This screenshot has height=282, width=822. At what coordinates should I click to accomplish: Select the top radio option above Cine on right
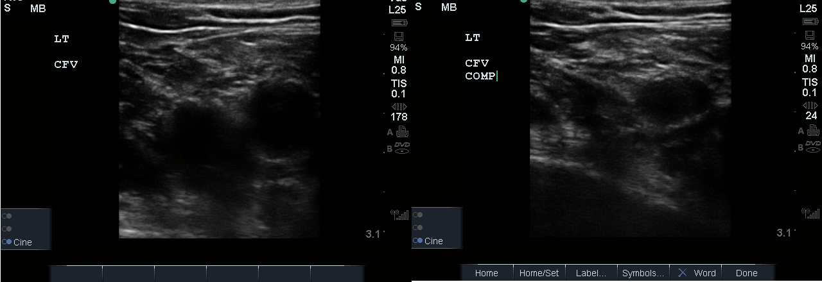[x=419, y=215]
